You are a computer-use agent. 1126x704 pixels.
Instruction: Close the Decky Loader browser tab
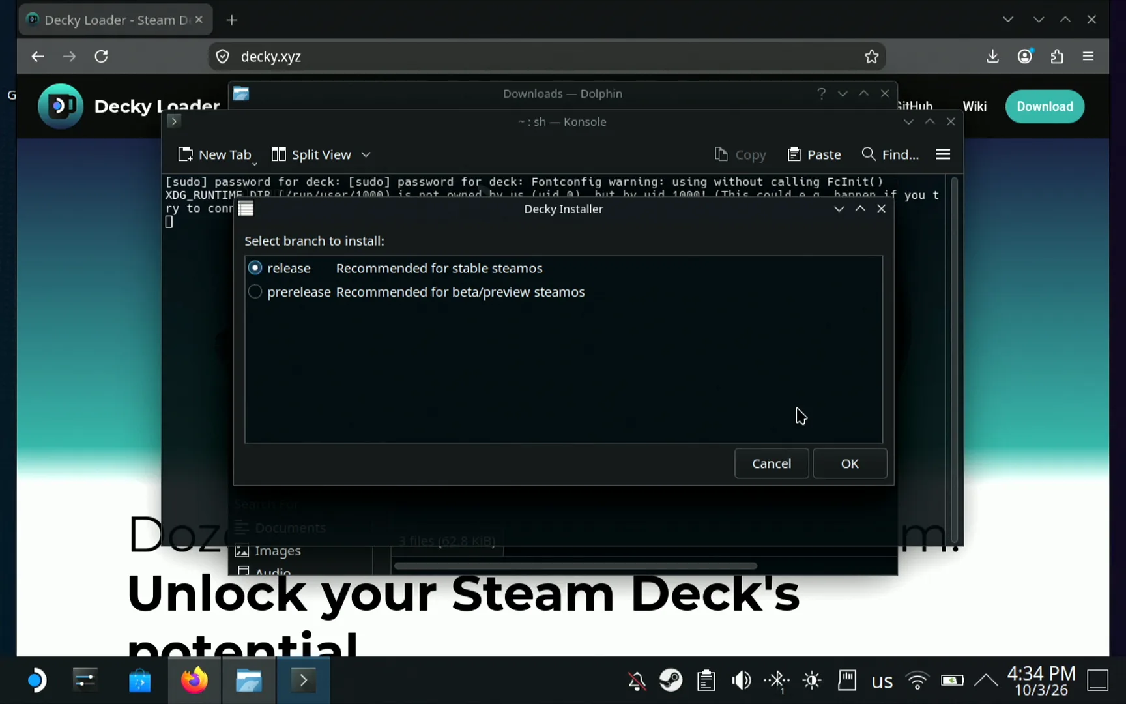(199, 20)
